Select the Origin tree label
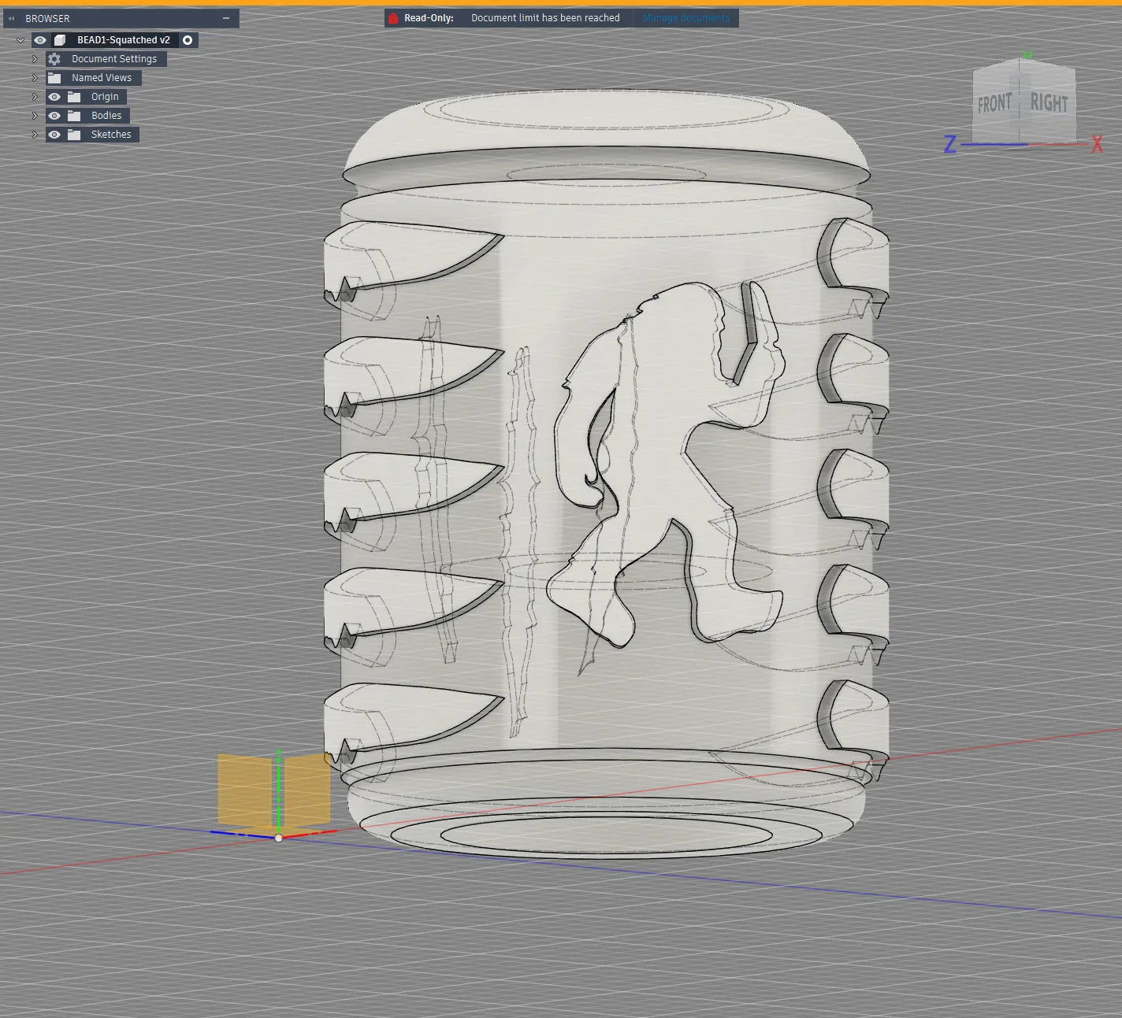Image resolution: width=1122 pixels, height=1018 pixels. click(105, 97)
